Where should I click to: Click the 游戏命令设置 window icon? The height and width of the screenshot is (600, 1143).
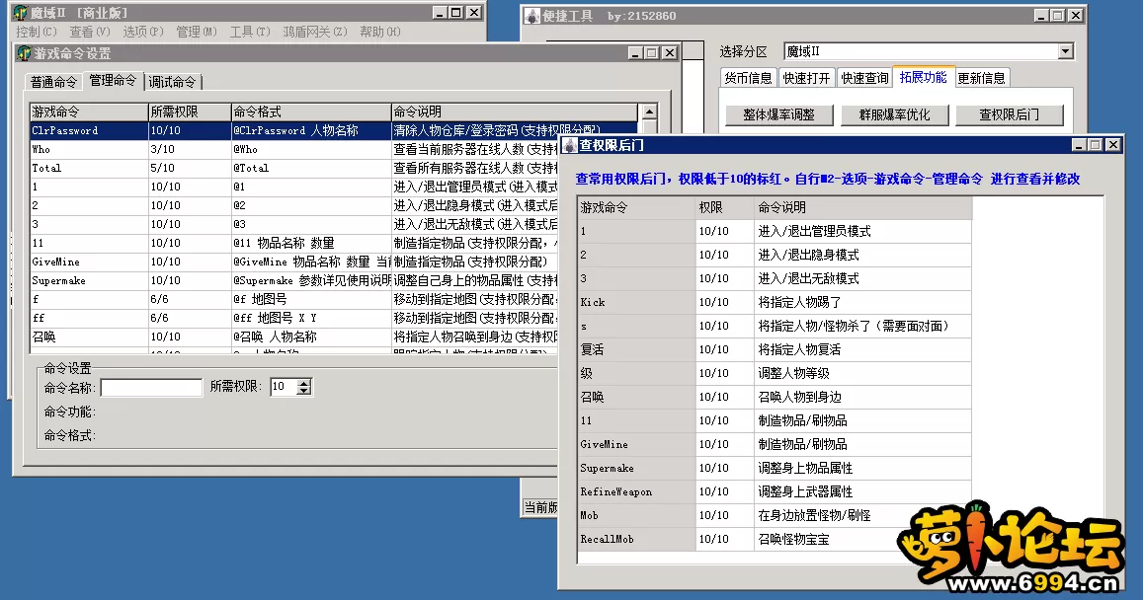[x=24, y=53]
